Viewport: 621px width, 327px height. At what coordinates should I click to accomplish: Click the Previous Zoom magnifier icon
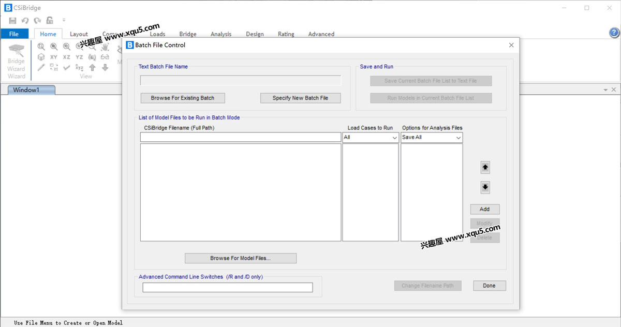tap(67, 47)
